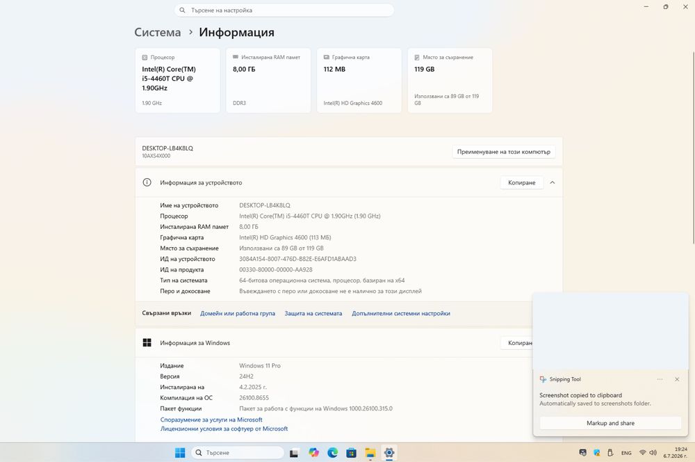Viewport: 695px width, 462px height.
Task: Click the Settings vertical scrollbar
Action: coord(692,146)
